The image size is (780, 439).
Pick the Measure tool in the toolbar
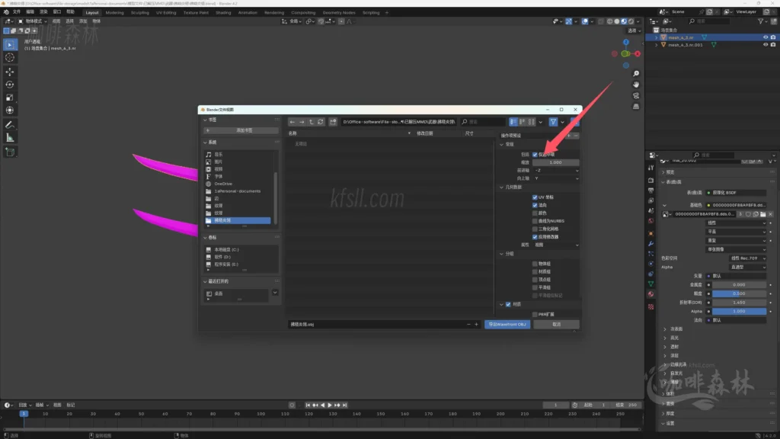(x=10, y=137)
